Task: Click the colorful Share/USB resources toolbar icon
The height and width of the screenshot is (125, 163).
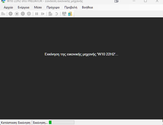Action: pos(70,14)
